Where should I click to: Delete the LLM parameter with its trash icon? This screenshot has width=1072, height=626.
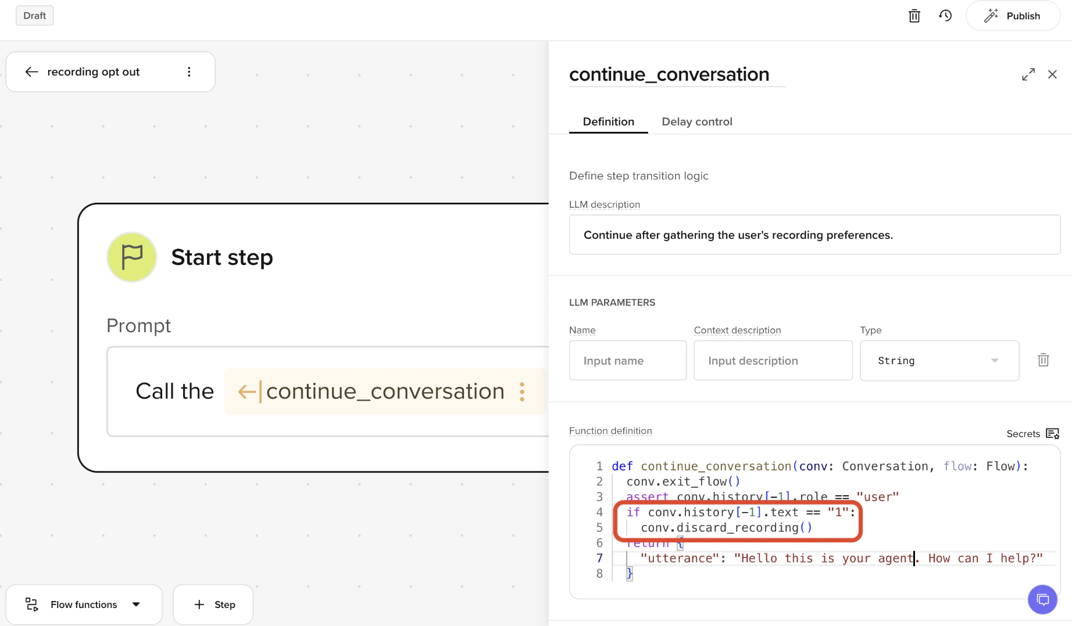[1043, 360]
